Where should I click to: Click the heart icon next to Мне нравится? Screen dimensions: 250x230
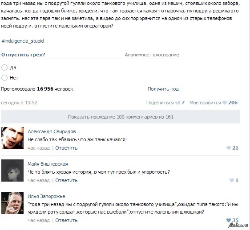(225, 103)
